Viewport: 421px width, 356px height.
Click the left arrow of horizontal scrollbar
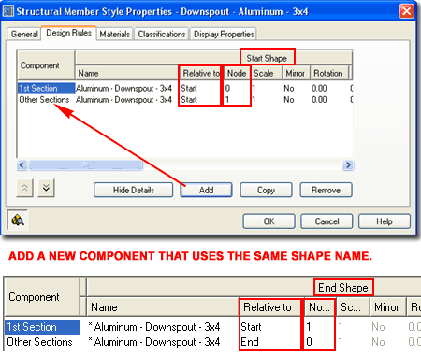(x=22, y=164)
